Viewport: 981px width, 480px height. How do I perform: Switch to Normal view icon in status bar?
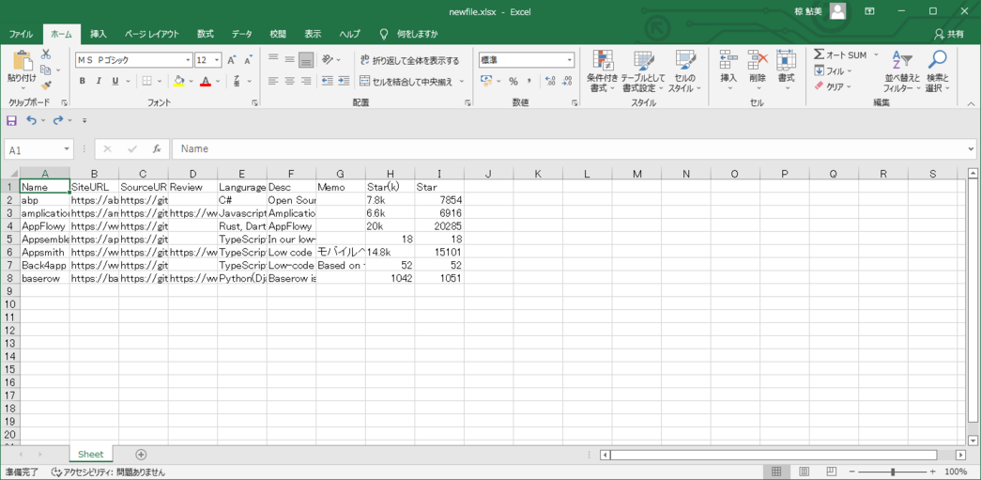coord(775,472)
